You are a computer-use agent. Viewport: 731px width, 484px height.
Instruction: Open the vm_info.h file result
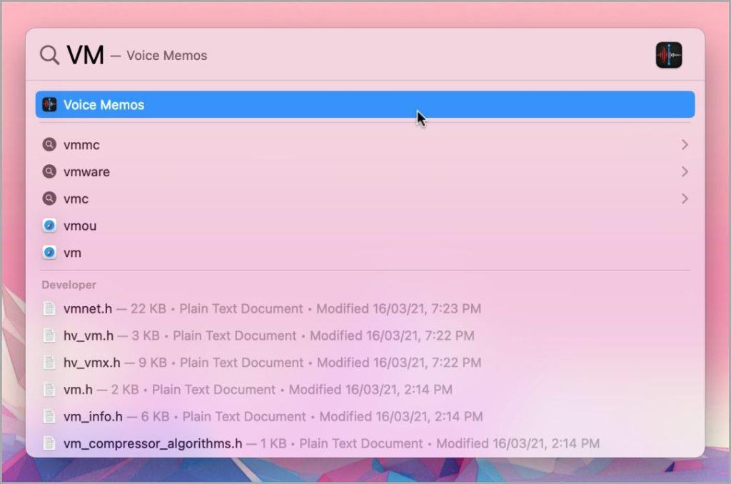tap(365, 416)
